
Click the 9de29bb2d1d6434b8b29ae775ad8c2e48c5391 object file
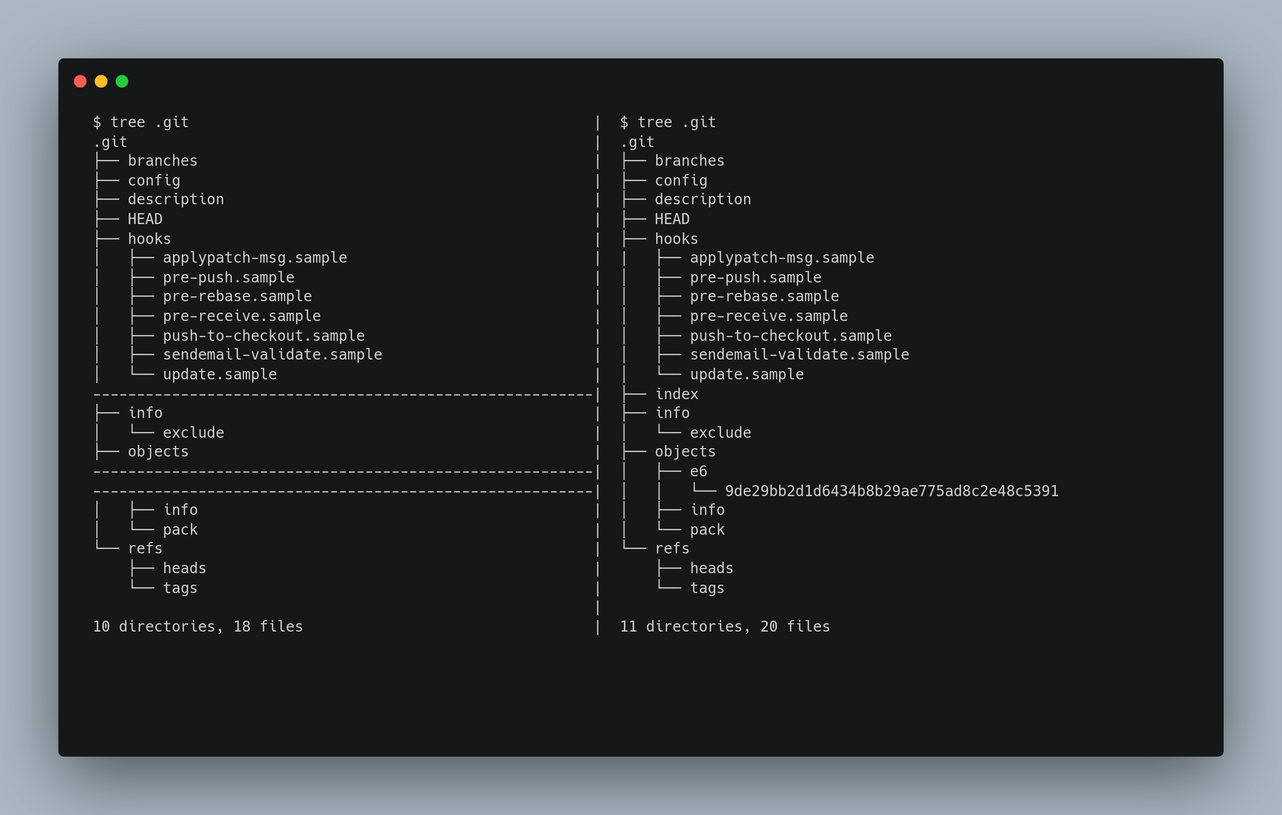[x=892, y=491]
